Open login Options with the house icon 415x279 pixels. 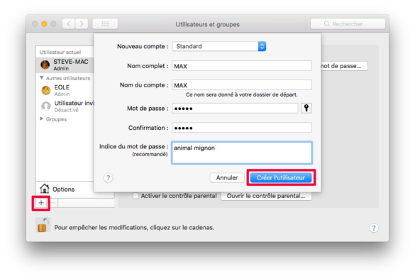tap(45, 189)
